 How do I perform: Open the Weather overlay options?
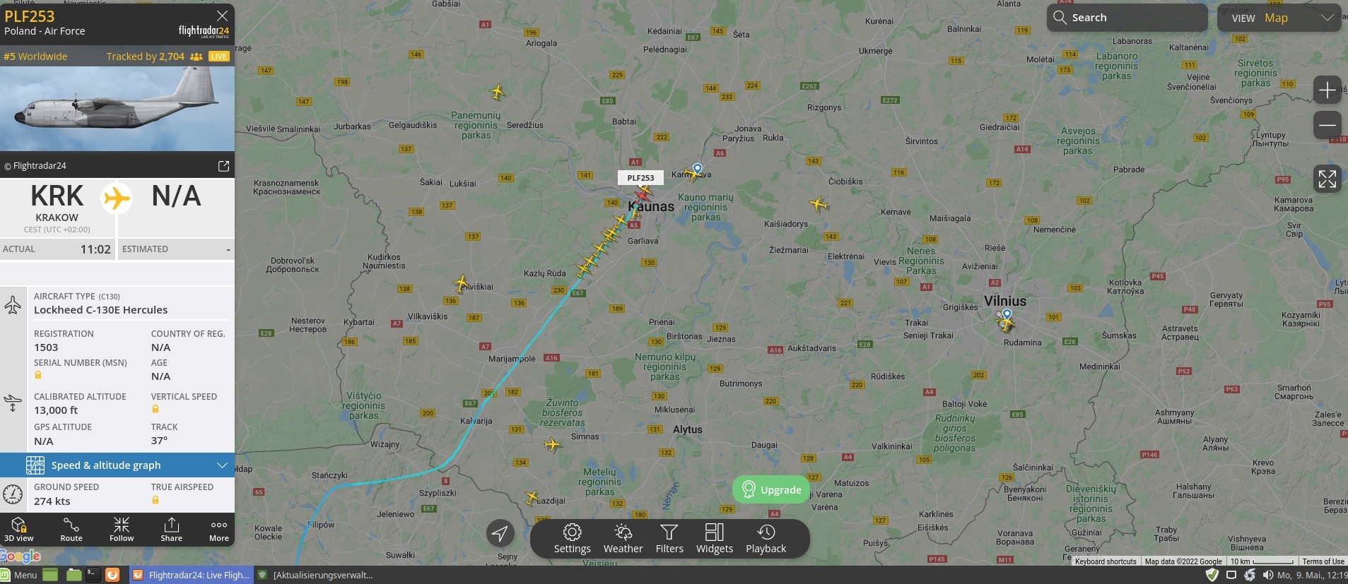coord(623,539)
